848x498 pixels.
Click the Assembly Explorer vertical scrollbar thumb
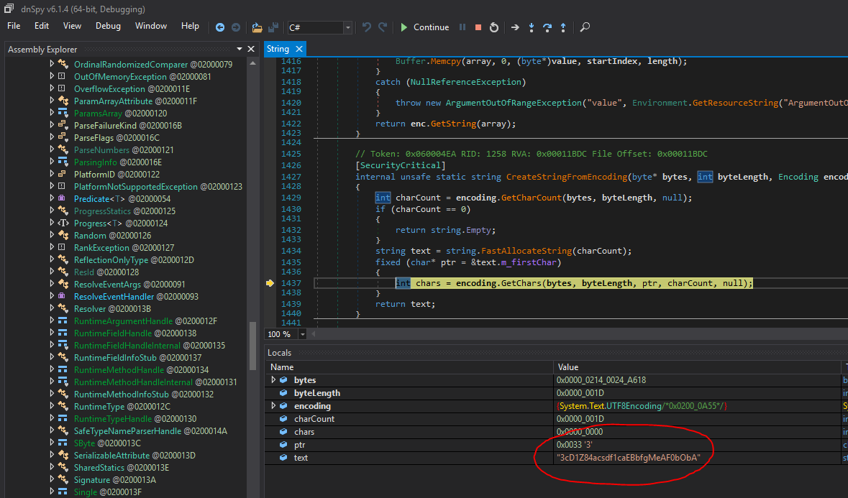point(252,346)
